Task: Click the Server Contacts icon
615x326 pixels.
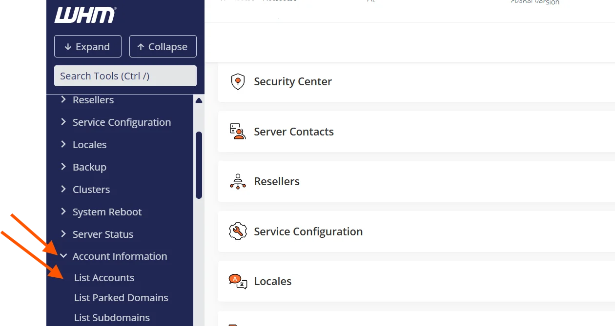Action: [238, 132]
